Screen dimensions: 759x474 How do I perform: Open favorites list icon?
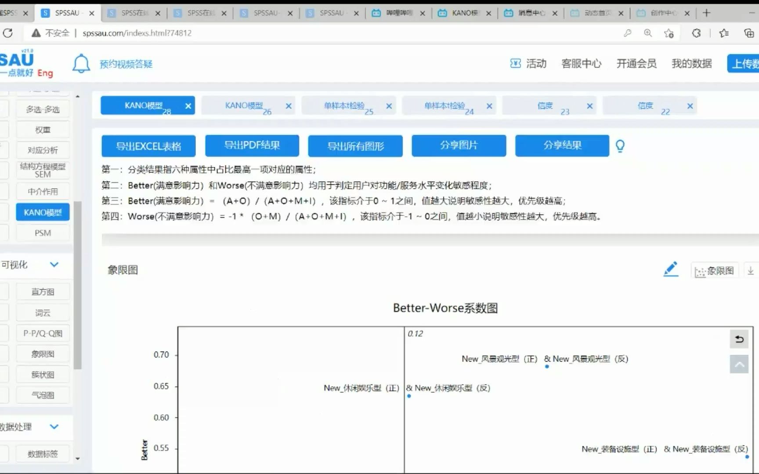(x=724, y=33)
